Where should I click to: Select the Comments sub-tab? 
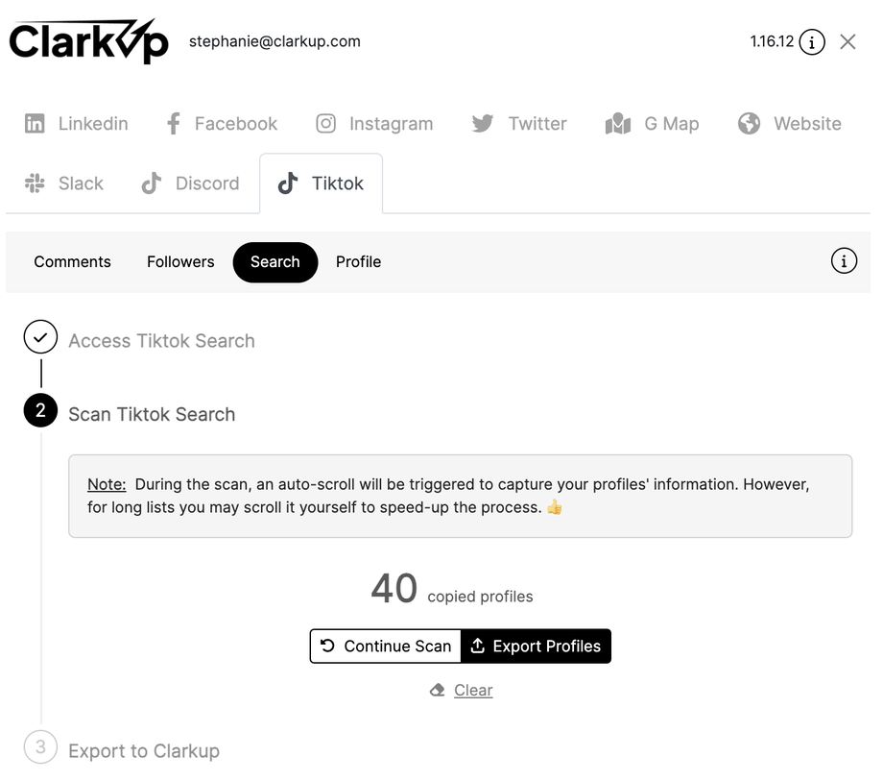72,262
